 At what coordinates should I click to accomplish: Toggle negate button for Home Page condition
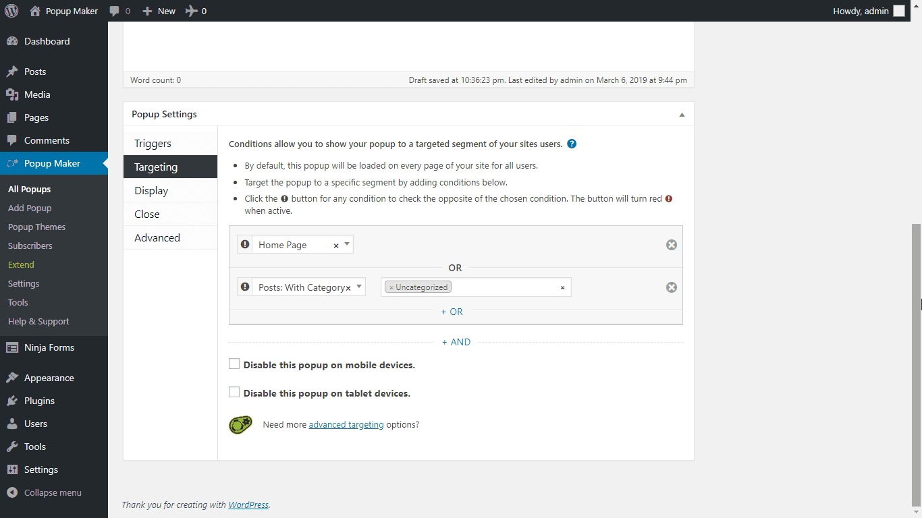[244, 244]
